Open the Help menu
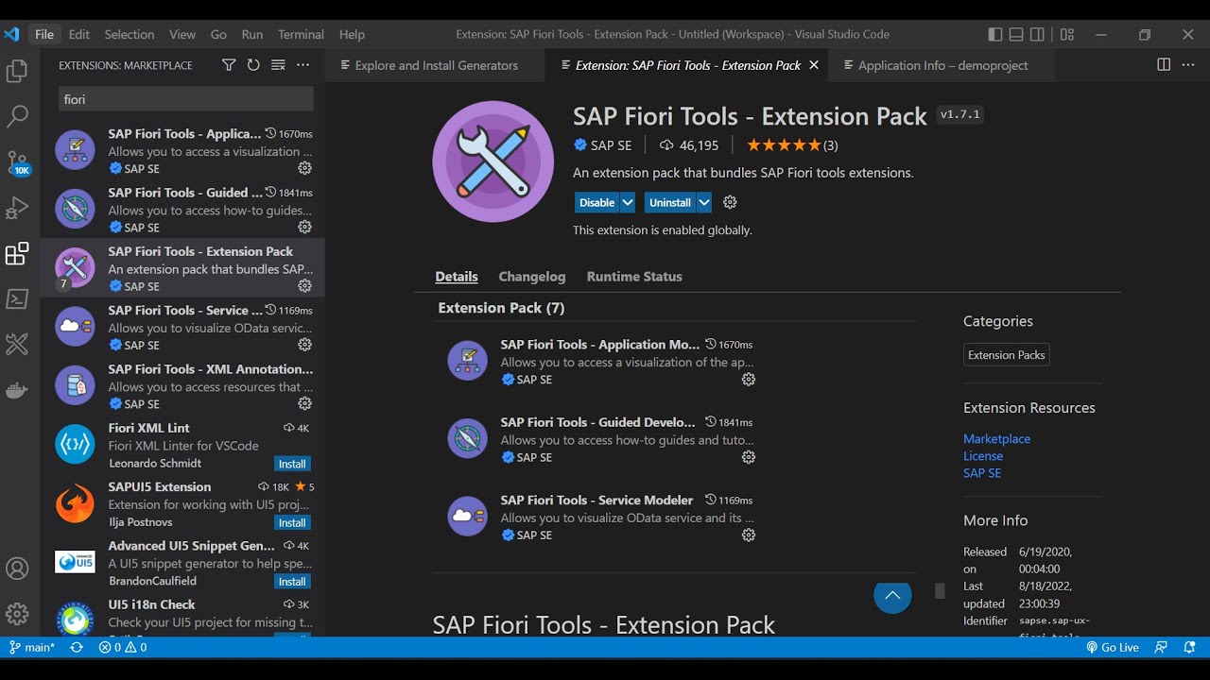This screenshot has height=680, width=1210. click(352, 34)
